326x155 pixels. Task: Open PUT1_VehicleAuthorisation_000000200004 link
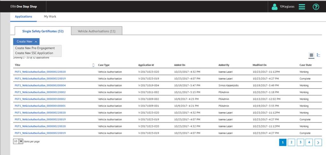(x=40, y=85)
